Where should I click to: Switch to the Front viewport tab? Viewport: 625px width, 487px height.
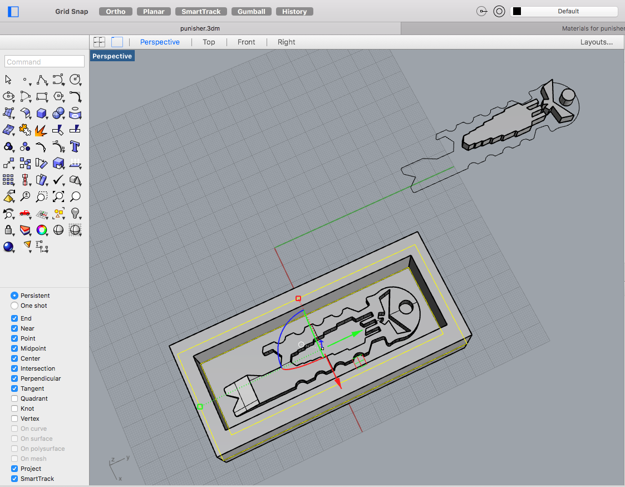[x=247, y=42]
